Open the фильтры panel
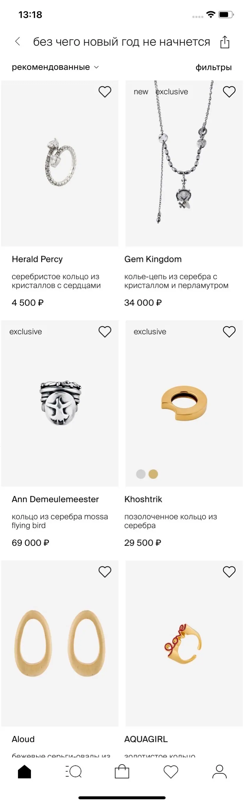This screenshot has height=804, width=244. point(213,67)
